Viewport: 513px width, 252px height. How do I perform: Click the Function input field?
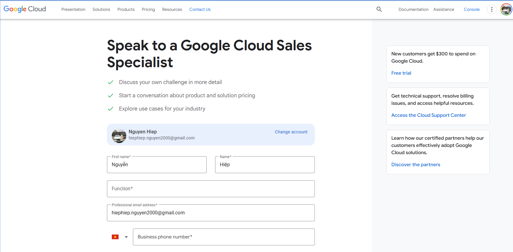tap(211, 189)
